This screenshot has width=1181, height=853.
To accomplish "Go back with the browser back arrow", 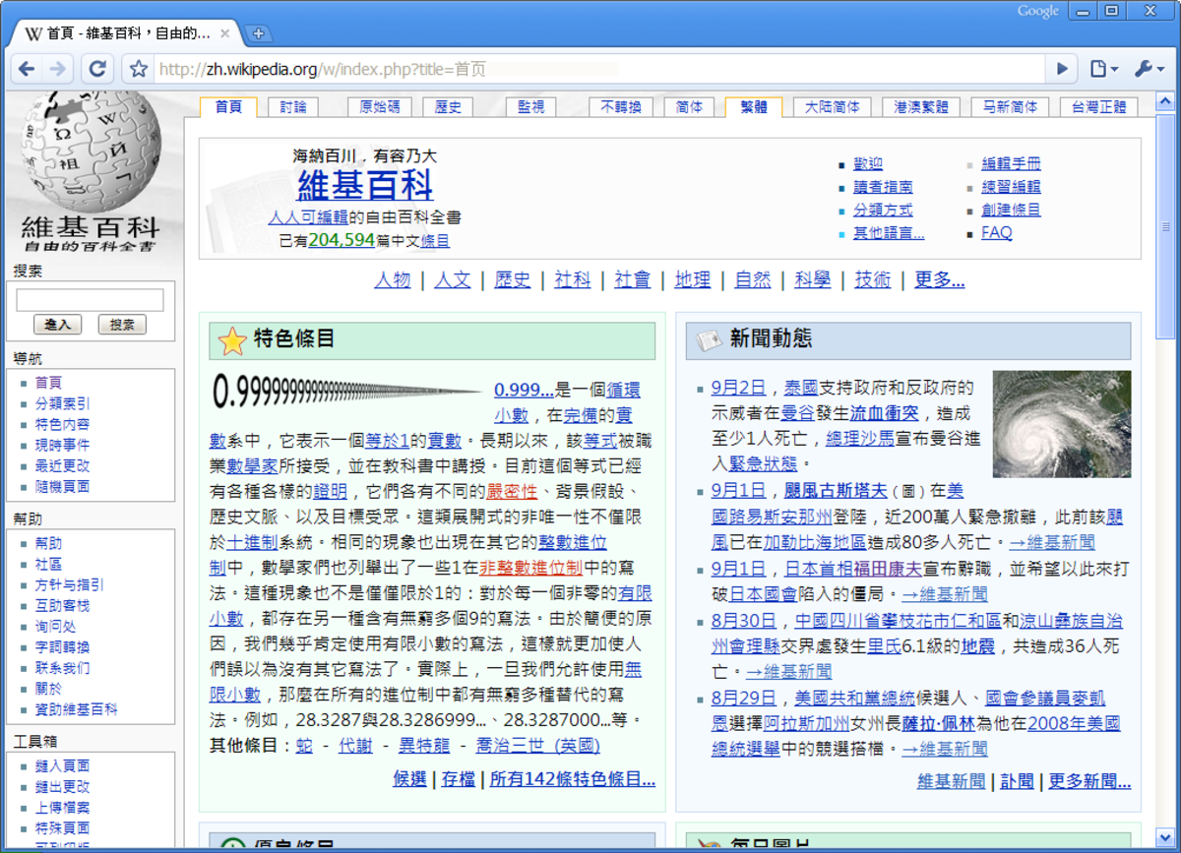I will point(27,69).
